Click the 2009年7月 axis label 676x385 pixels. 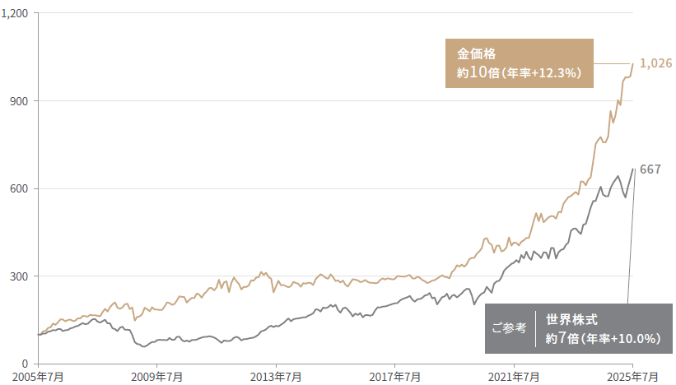(x=156, y=376)
